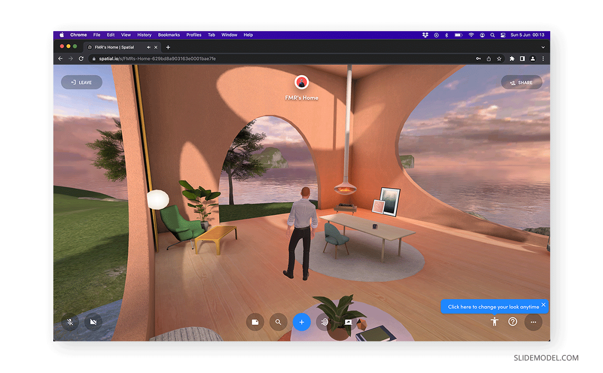
Task: Open Dropbox in the menu bar
Action: click(x=425, y=35)
